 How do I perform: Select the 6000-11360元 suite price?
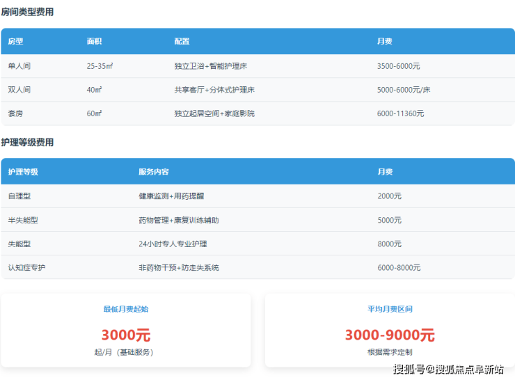(x=400, y=113)
